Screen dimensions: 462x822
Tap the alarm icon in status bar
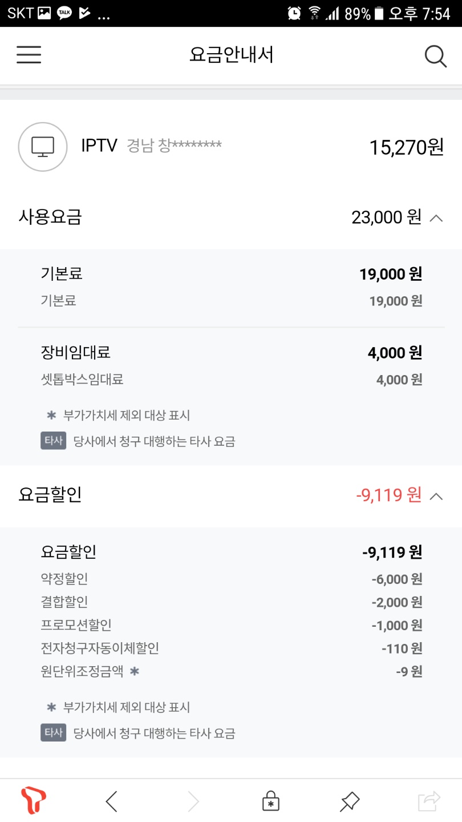294,13
